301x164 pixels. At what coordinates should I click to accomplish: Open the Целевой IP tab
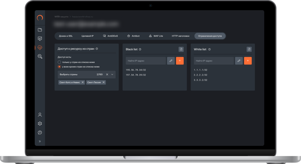88,36
